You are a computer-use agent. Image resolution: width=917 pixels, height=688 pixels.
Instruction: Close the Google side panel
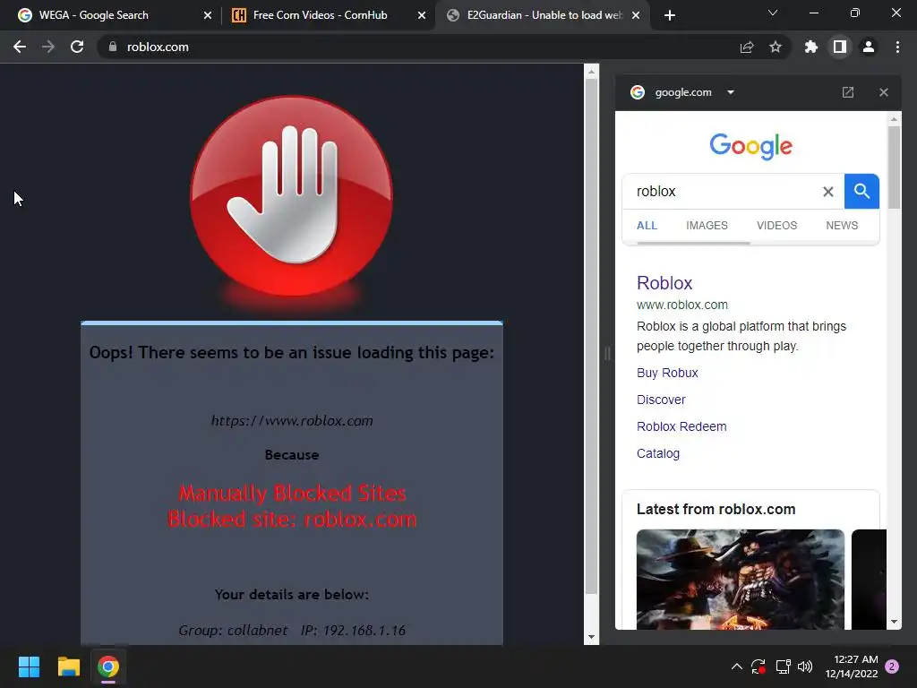click(x=884, y=92)
